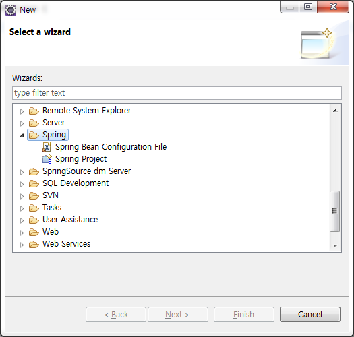The image size is (354, 337).
Task: Click the scroll up arrow in wizards list
Action: pos(335,111)
